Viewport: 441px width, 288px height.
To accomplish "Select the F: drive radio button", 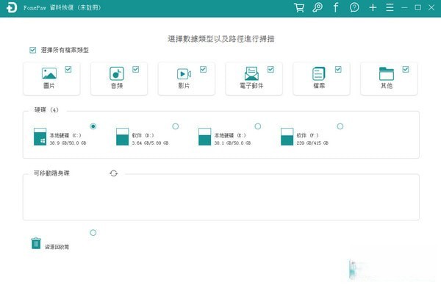I will [x=340, y=126].
